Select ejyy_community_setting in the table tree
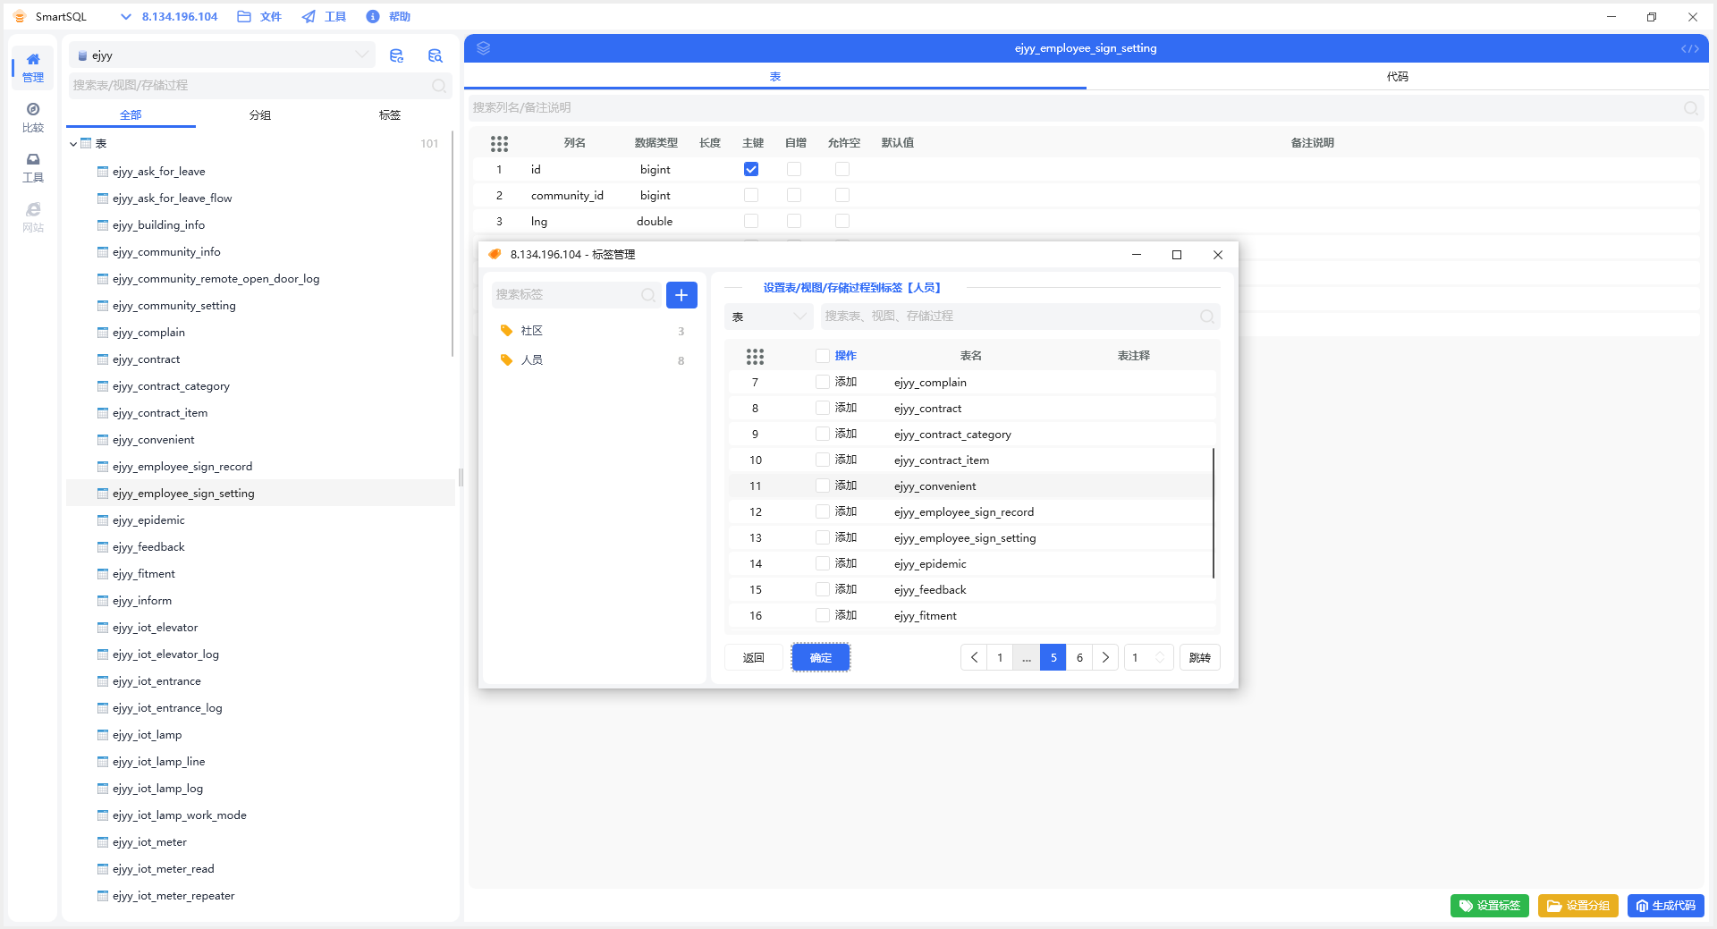Image resolution: width=1717 pixels, height=929 pixels. 174,306
